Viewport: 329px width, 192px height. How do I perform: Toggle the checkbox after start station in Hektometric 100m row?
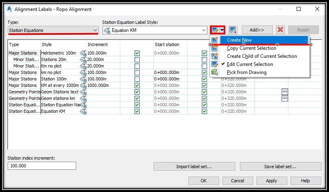point(204,53)
